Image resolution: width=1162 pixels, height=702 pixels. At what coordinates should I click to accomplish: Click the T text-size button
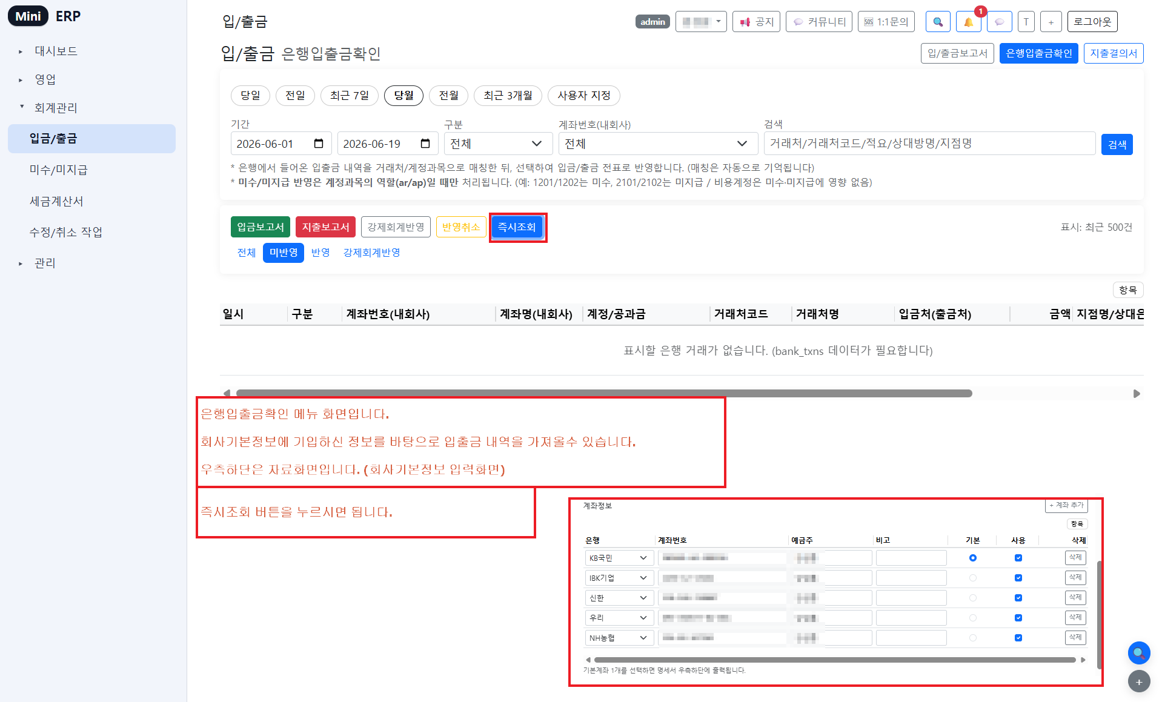[x=1026, y=22]
